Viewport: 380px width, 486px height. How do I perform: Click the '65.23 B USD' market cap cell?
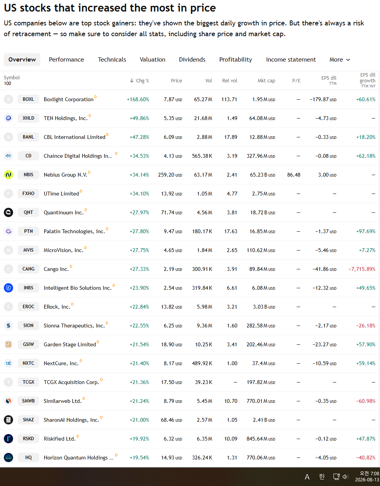(263, 175)
